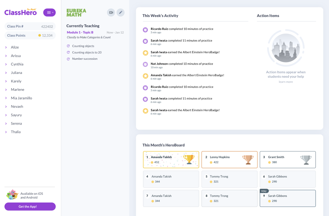Click the ClassHero logo
The width and height of the screenshot is (329, 216).
coord(20,12)
